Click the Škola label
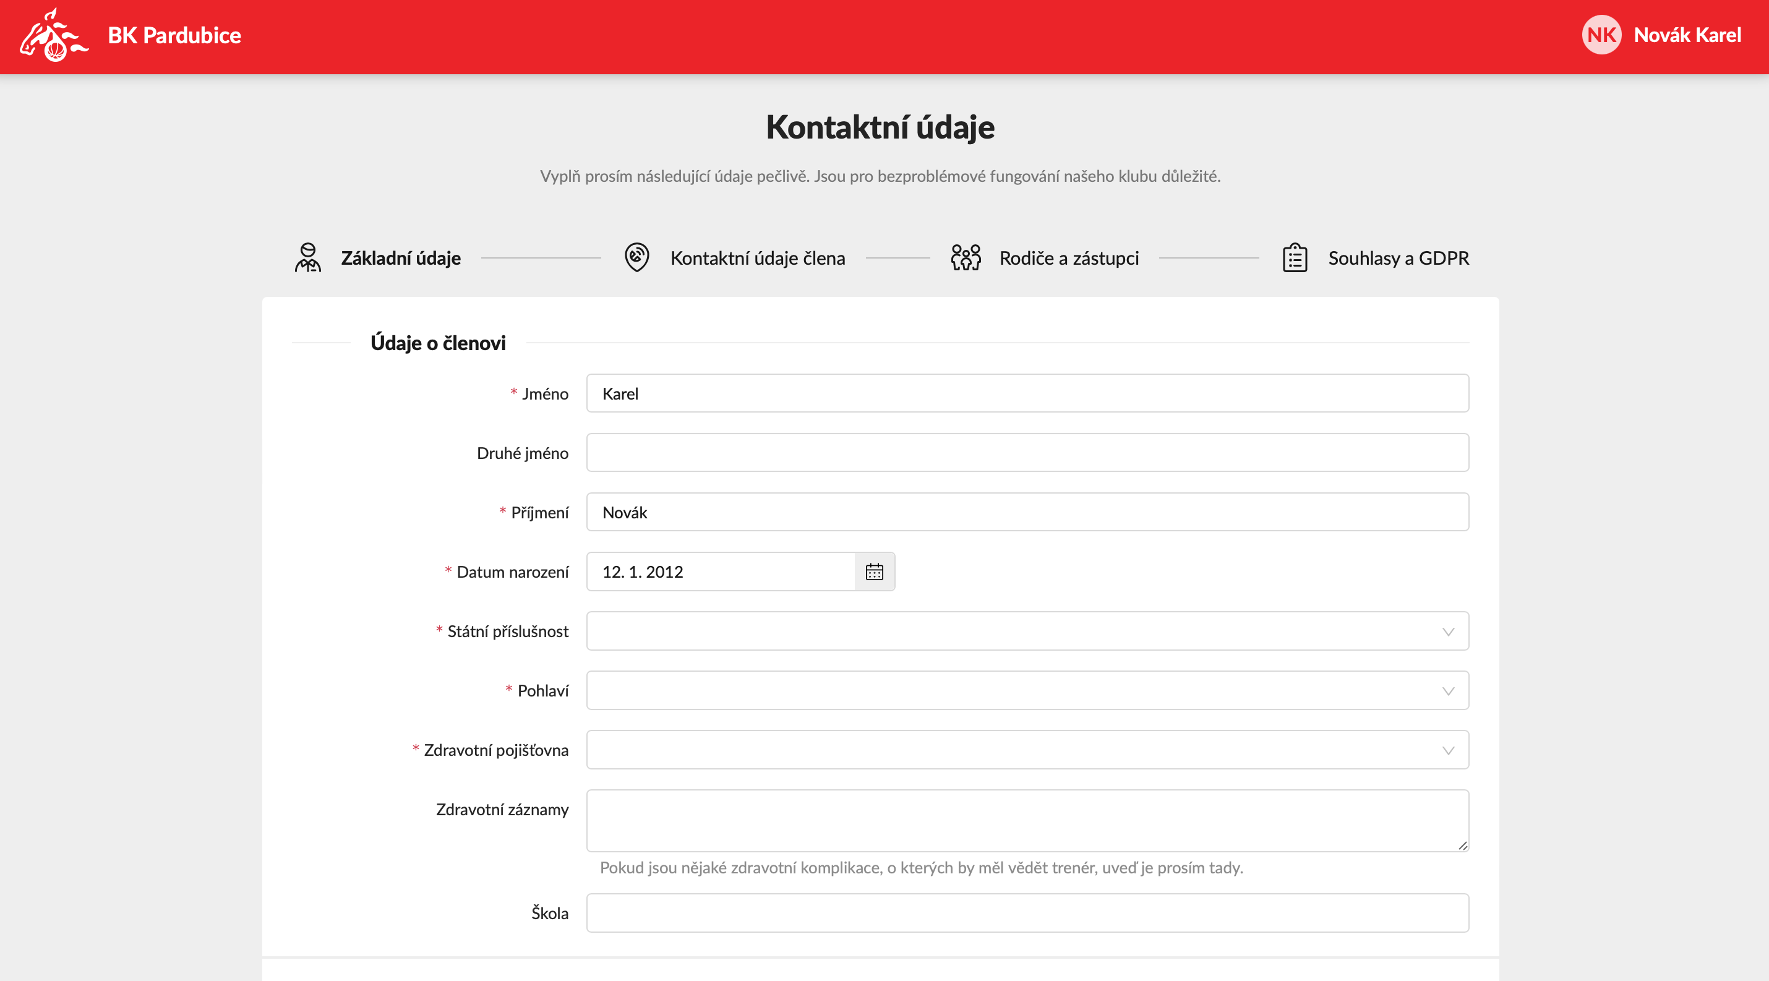 pos(549,913)
